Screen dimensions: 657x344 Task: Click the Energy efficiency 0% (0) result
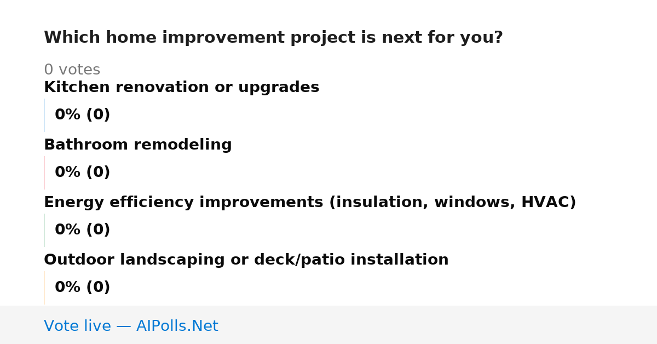(x=82, y=230)
